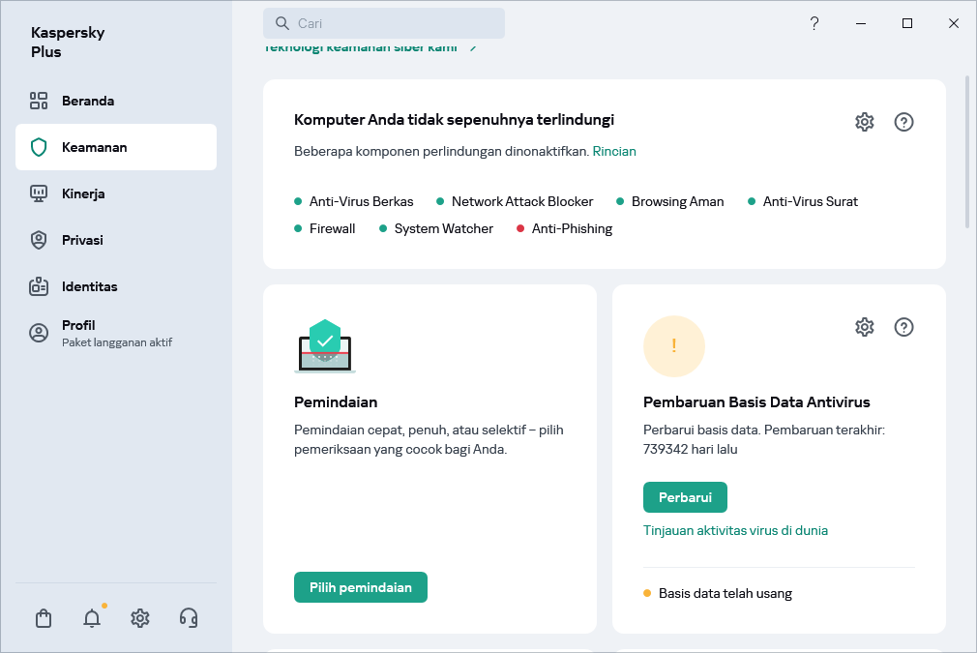
Task: Open app settings with the gear icon
Action: coord(140,617)
